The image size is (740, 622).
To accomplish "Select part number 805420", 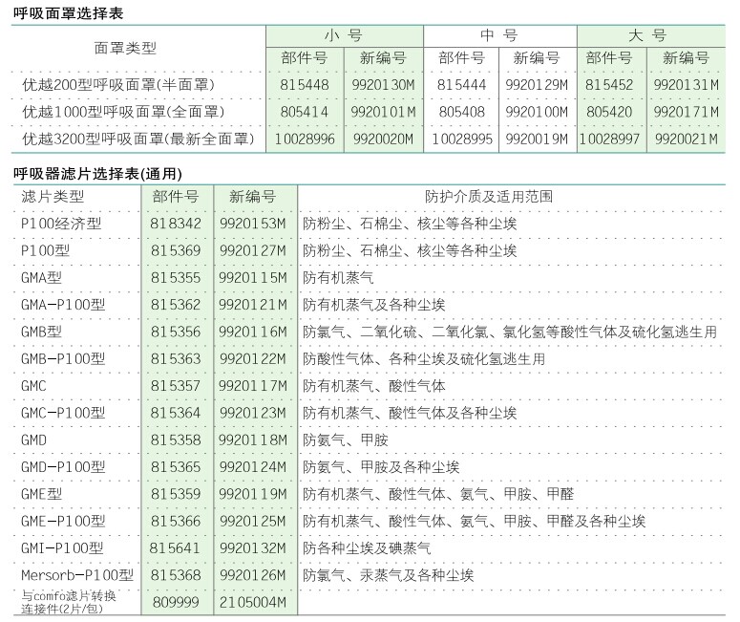I will [609, 112].
